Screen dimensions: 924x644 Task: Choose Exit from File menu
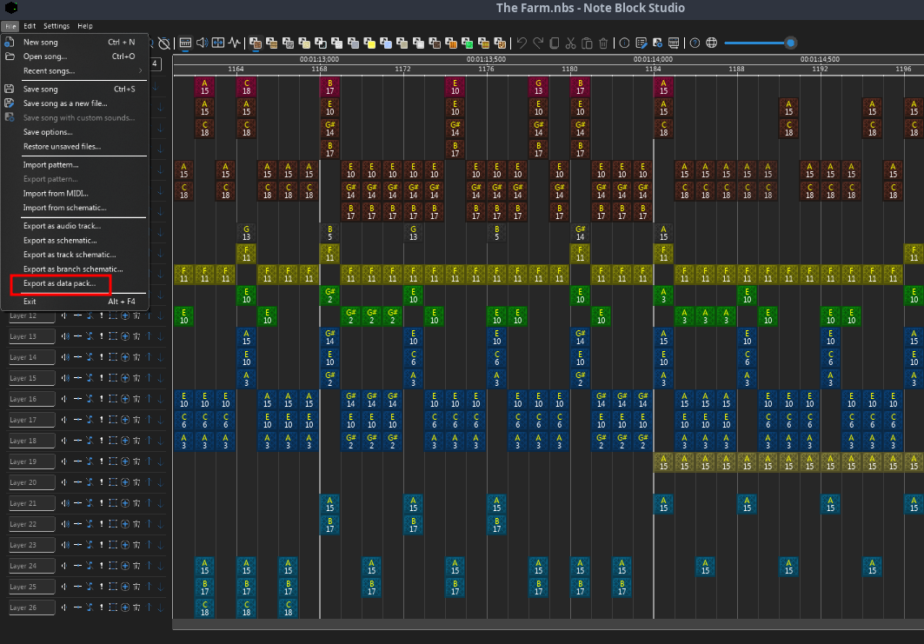coord(75,302)
